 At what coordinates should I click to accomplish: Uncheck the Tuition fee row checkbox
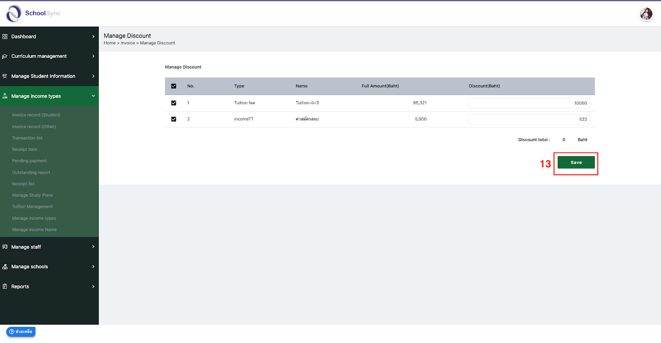(x=174, y=103)
